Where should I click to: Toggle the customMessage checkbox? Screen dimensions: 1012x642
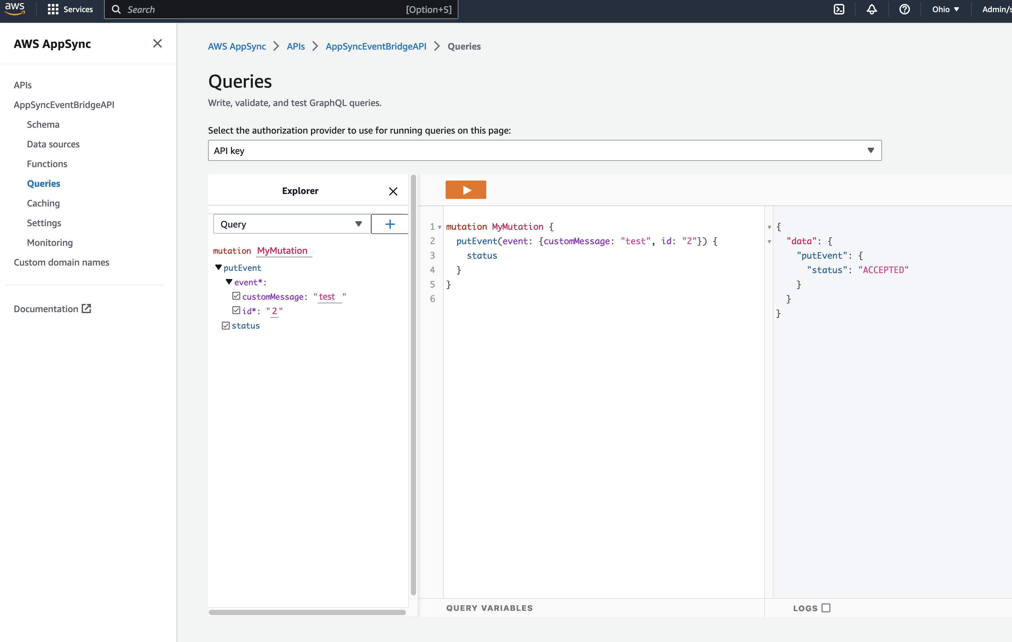coord(236,296)
